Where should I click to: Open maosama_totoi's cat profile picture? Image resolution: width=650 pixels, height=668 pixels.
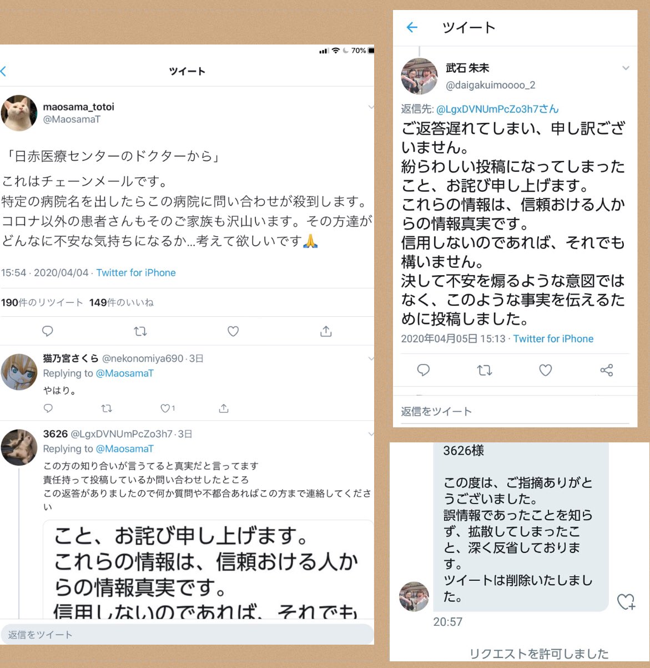tap(19, 113)
